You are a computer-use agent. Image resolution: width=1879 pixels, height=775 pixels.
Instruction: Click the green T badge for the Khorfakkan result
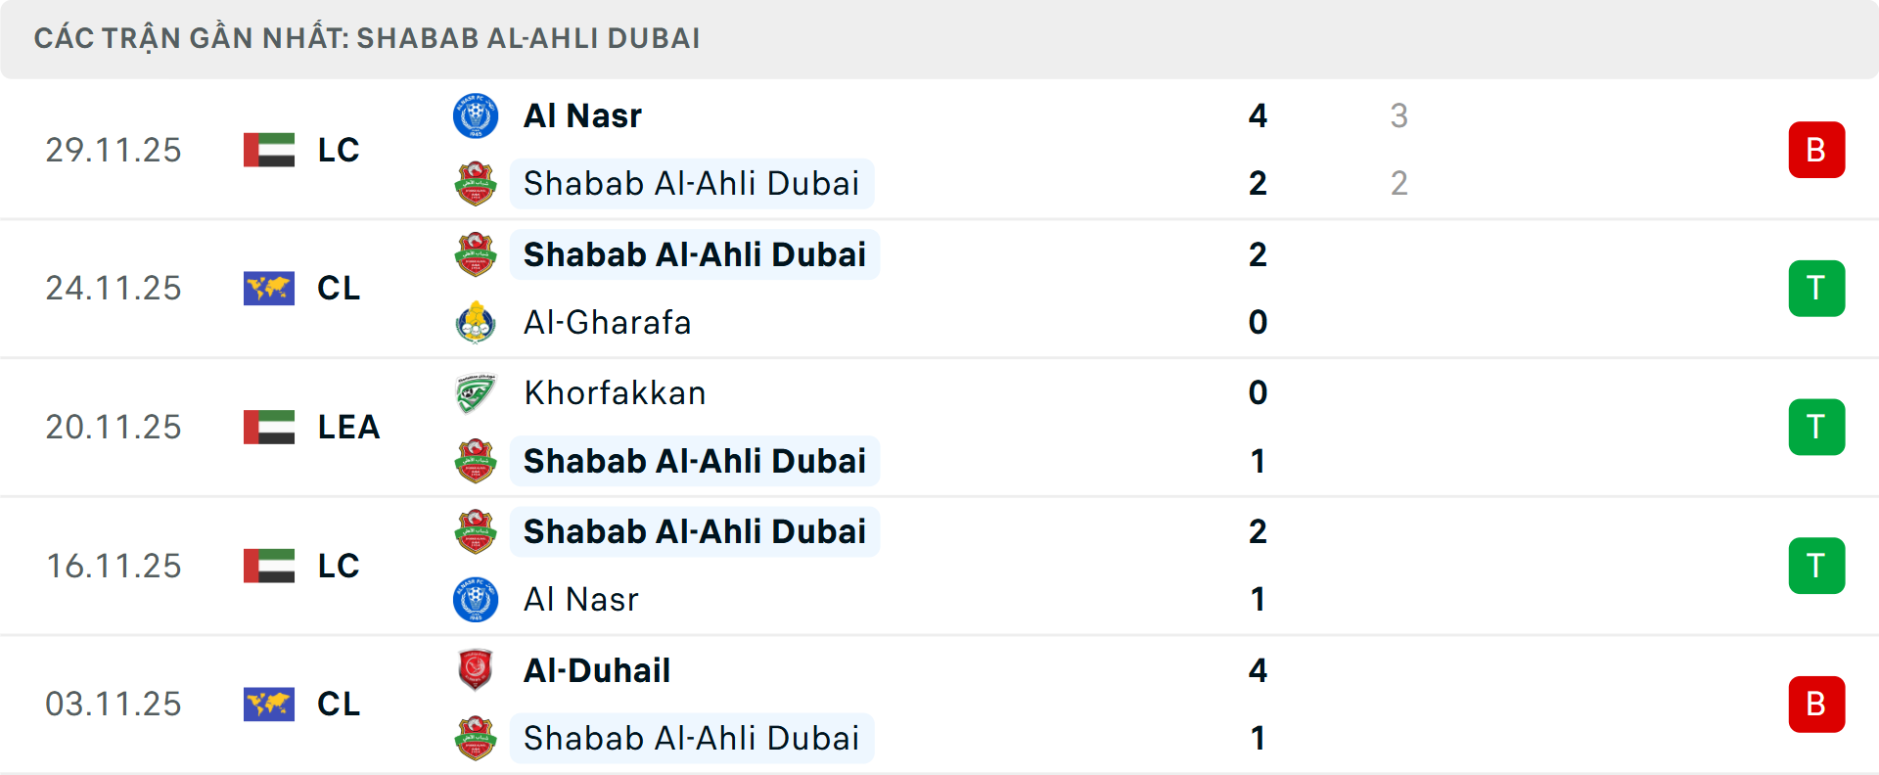tap(1816, 427)
